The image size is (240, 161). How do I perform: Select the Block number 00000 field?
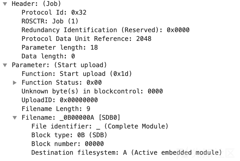point(67,144)
